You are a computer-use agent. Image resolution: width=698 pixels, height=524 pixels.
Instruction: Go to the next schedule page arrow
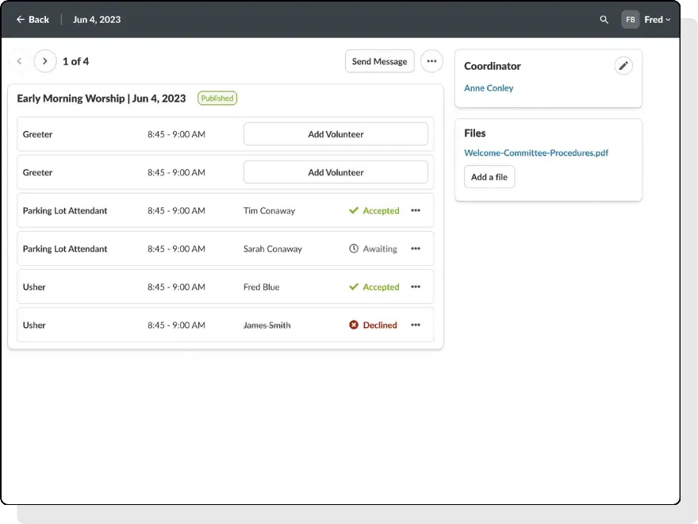point(45,61)
